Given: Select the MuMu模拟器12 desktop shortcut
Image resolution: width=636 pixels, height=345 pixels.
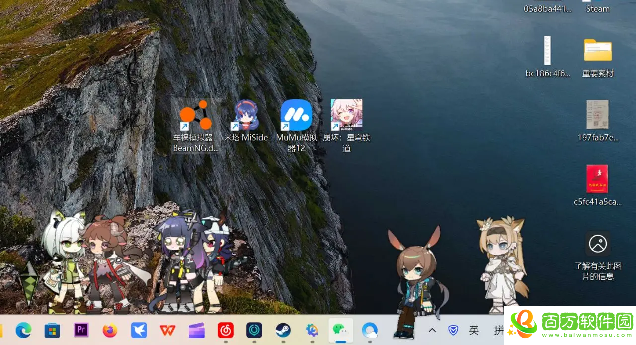Looking at the screenshot, I should click(x=296, y=126).
